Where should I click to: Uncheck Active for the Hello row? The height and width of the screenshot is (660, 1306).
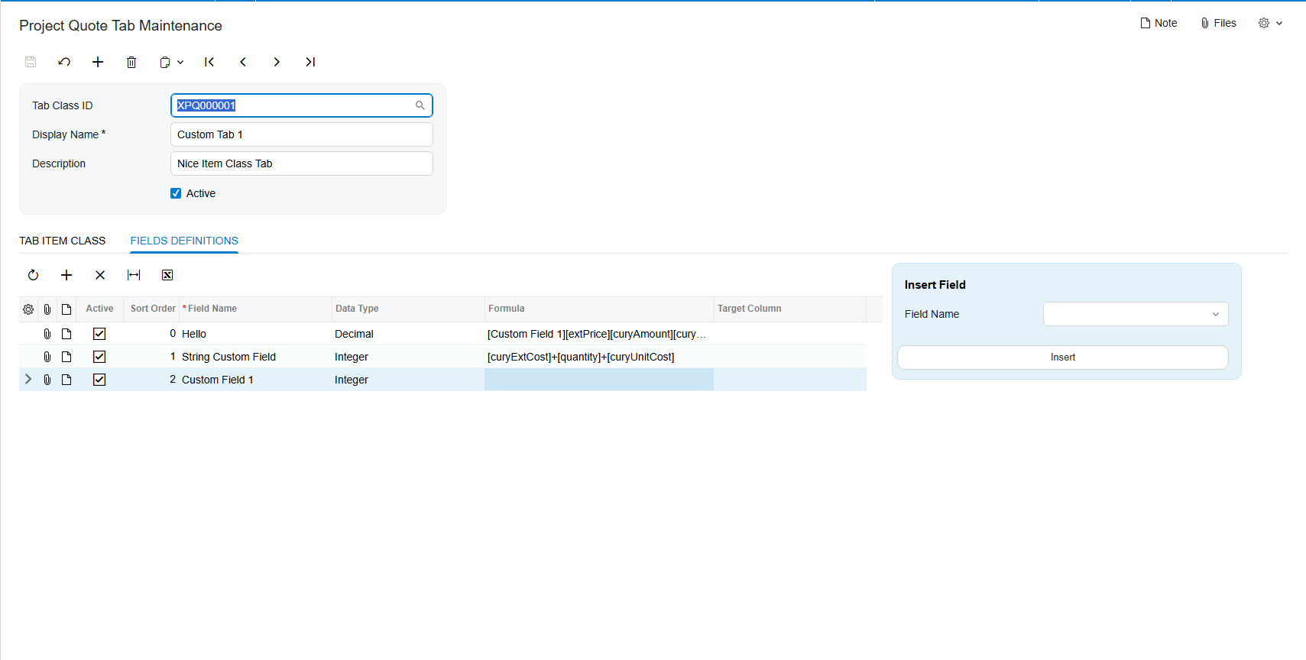(99, 334)
